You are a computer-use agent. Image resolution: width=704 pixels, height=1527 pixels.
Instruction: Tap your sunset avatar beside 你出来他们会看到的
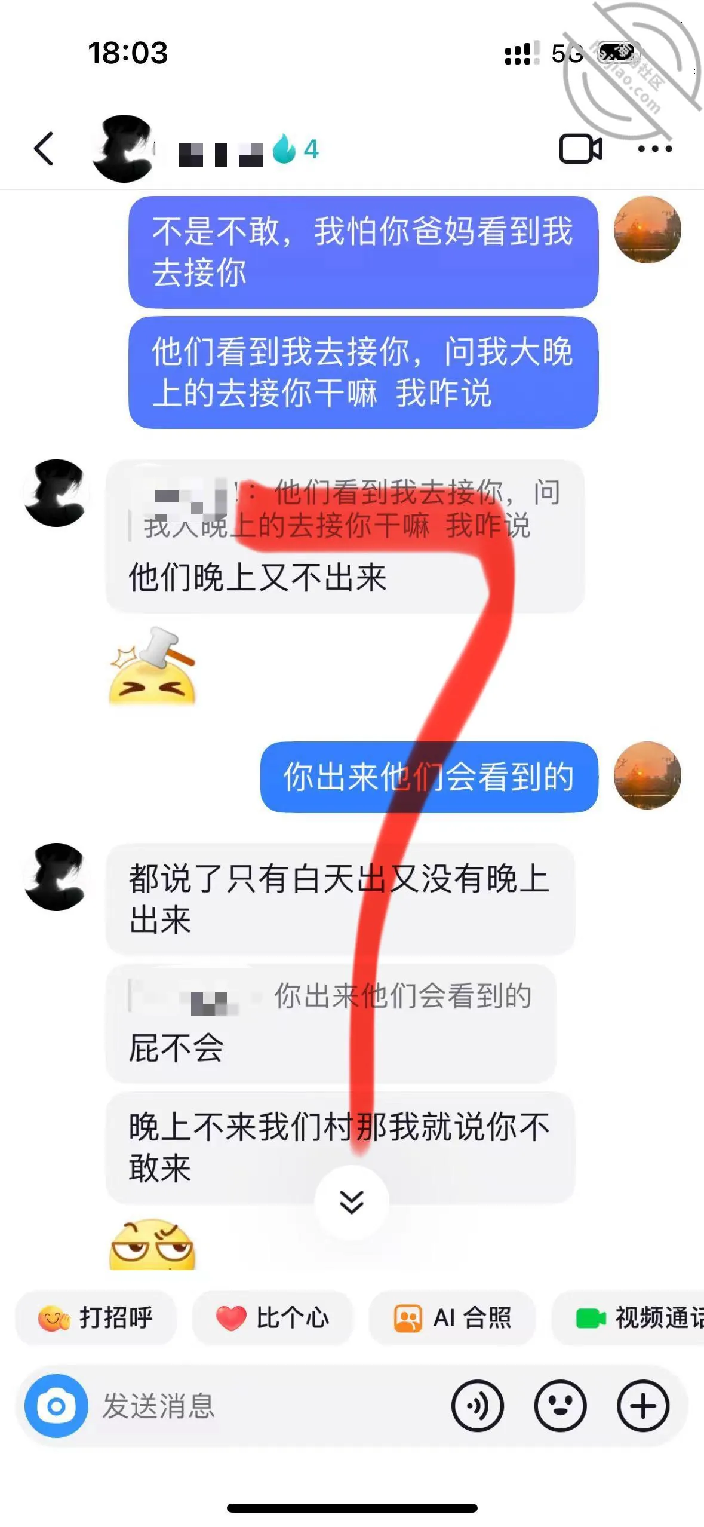(647, 776)
